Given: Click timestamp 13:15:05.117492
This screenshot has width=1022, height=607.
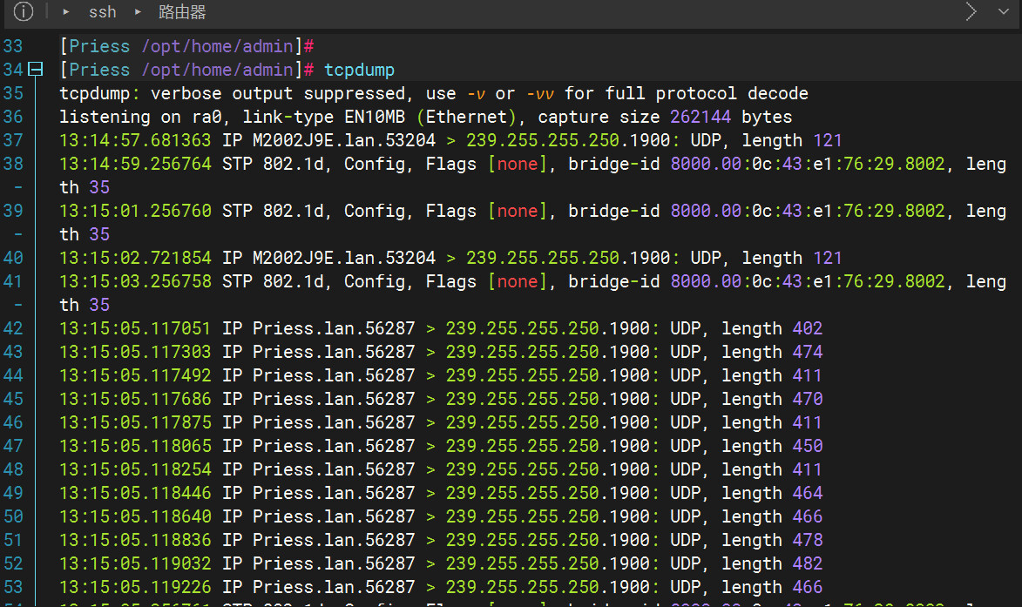Looking at the screenshot, I should 135,375.
